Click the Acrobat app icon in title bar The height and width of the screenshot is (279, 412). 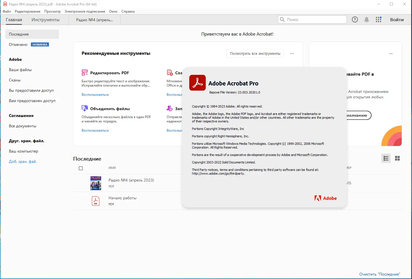pyautogui.click(x=5, y=4)
